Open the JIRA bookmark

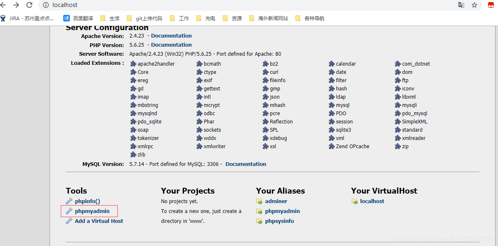click(27, 18)
